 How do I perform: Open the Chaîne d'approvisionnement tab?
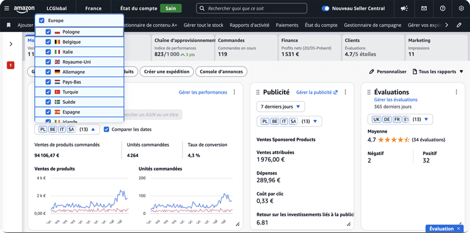[183, 48]
